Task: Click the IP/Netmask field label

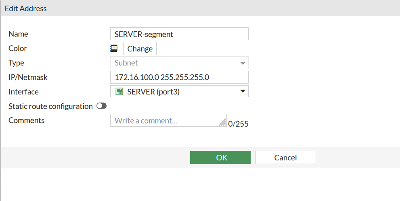Action: pyautogui.click(x=28, y=77)
